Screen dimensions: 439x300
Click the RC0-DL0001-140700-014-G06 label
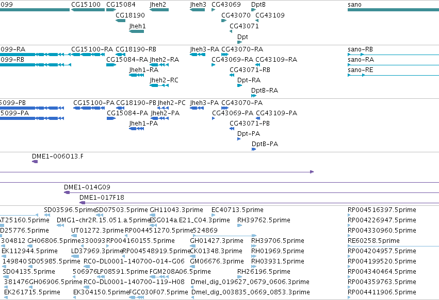coord(134,261)
